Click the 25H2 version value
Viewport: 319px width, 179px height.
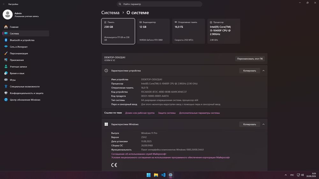coord(144,137)
